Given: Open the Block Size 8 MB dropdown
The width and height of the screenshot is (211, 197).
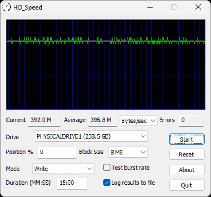Looking at the screenshot, I should coord(128,152).
